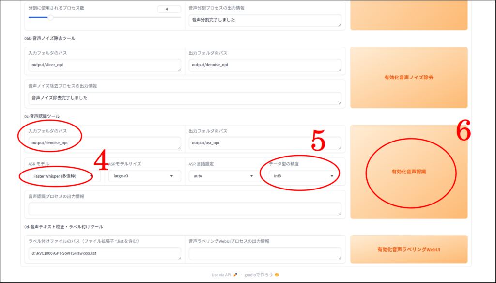Screen dimensions: 496x283
Task: Open the Use via API link
Action: pyautogui.click(x=221, y=275)
